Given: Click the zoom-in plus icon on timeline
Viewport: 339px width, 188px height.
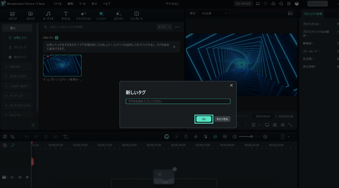Looking at the screenshot, I should (x=265, y=137).
